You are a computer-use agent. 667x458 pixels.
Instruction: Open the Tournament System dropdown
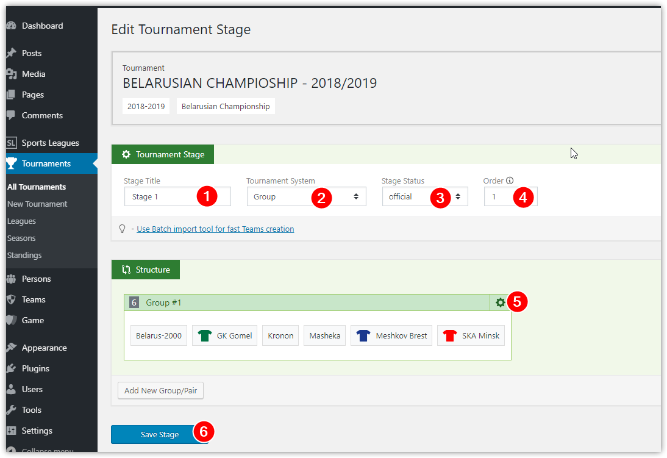[306, 196]
